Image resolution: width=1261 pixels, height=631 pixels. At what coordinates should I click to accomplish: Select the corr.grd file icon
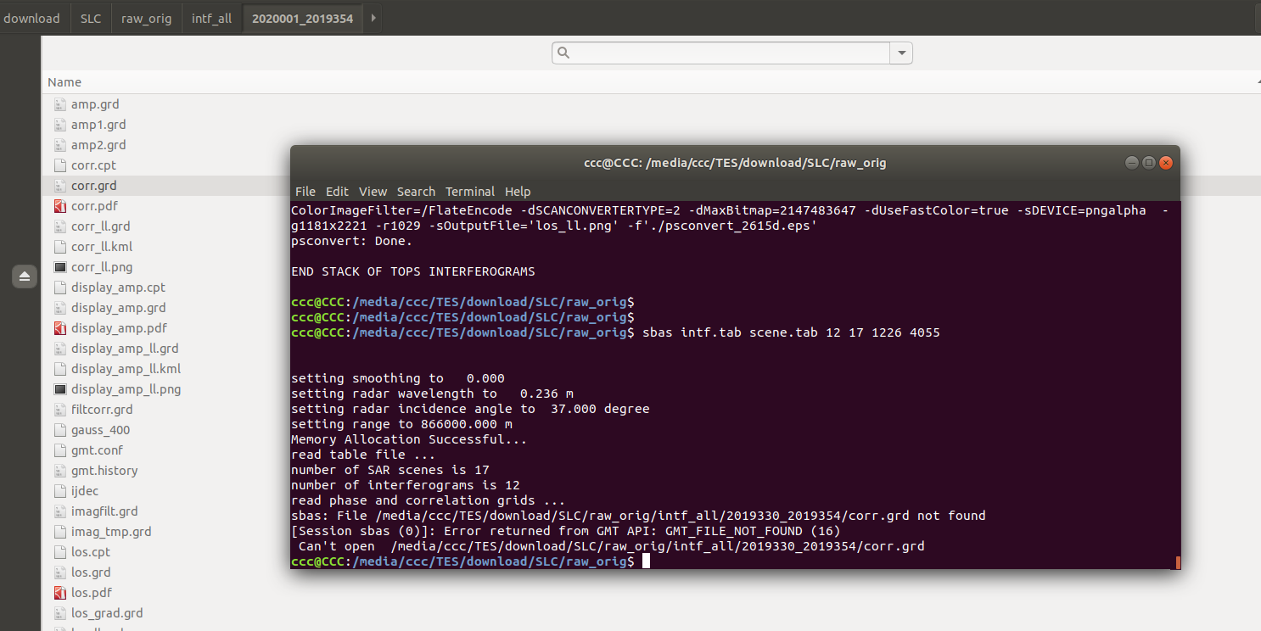click(59, 186)
